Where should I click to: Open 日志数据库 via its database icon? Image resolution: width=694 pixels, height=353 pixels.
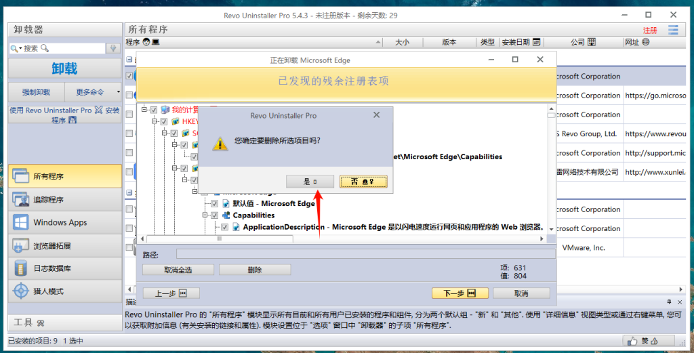21,268
